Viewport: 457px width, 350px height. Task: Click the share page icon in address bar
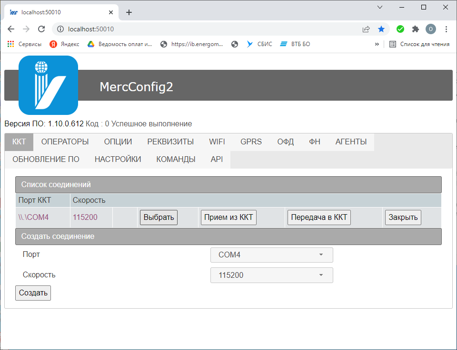pyautogui.click(x=366, y=29)
